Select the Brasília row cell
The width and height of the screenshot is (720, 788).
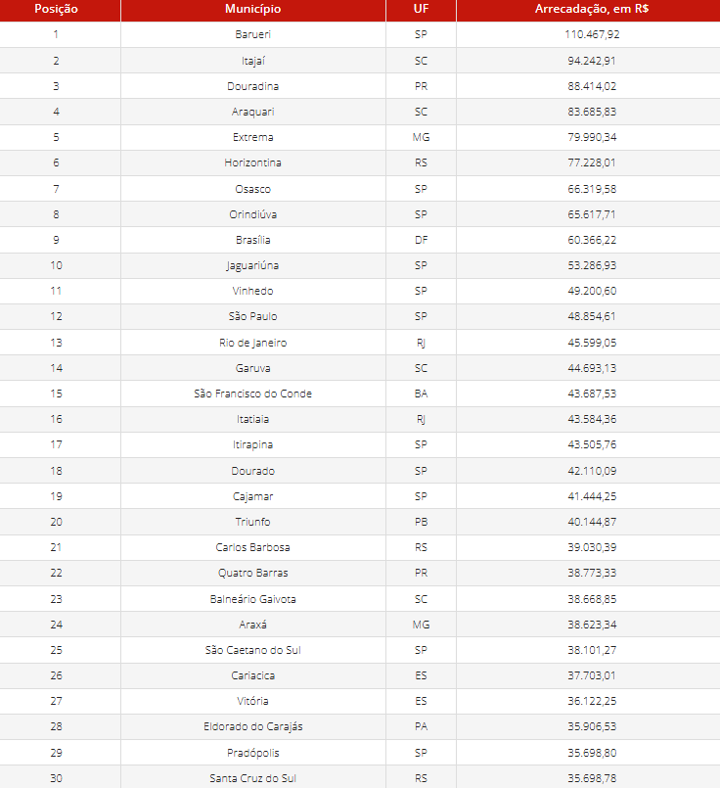(x=252, y=240)
